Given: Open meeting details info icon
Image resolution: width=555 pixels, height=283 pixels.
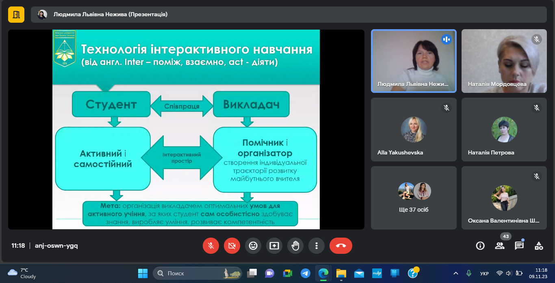Looking at the screenshot, I should click(x=480, y=246).
